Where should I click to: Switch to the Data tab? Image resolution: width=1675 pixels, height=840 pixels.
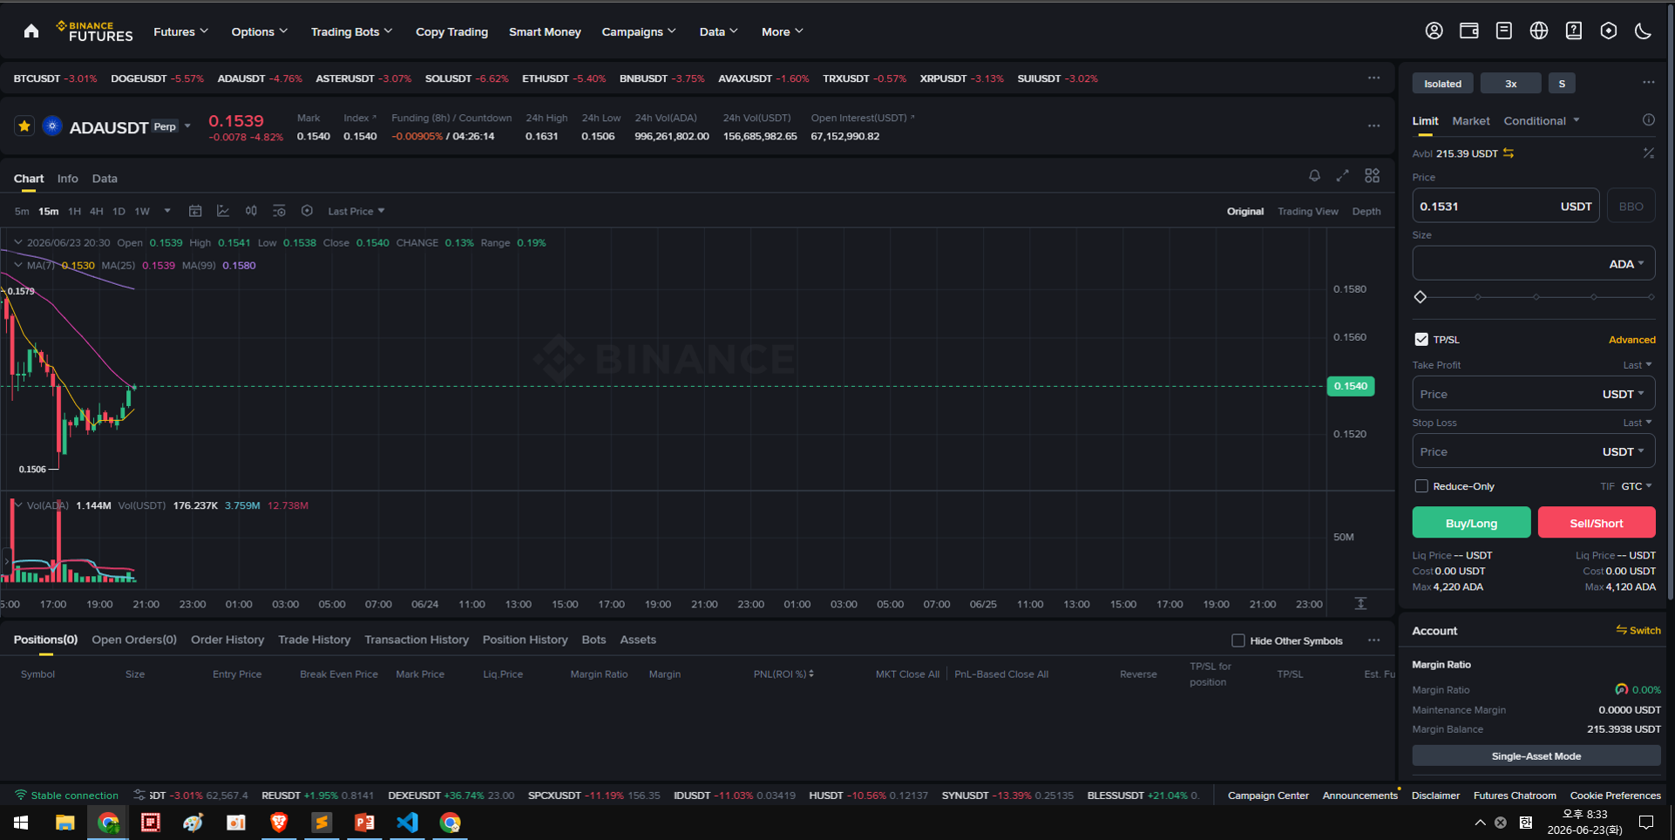pos(105,179)
